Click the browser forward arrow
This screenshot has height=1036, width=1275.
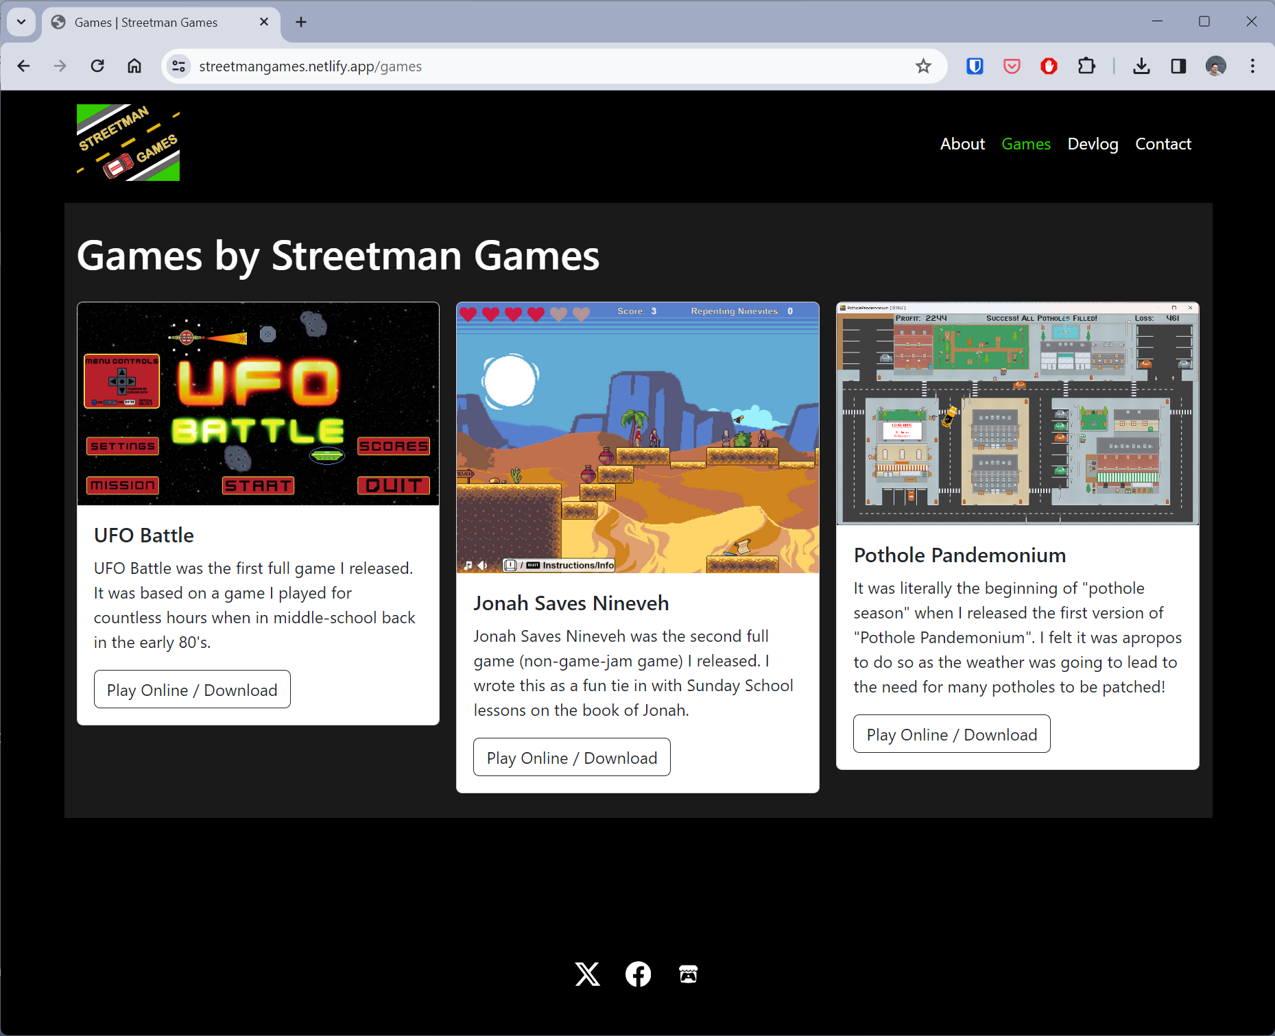[60, 66]
